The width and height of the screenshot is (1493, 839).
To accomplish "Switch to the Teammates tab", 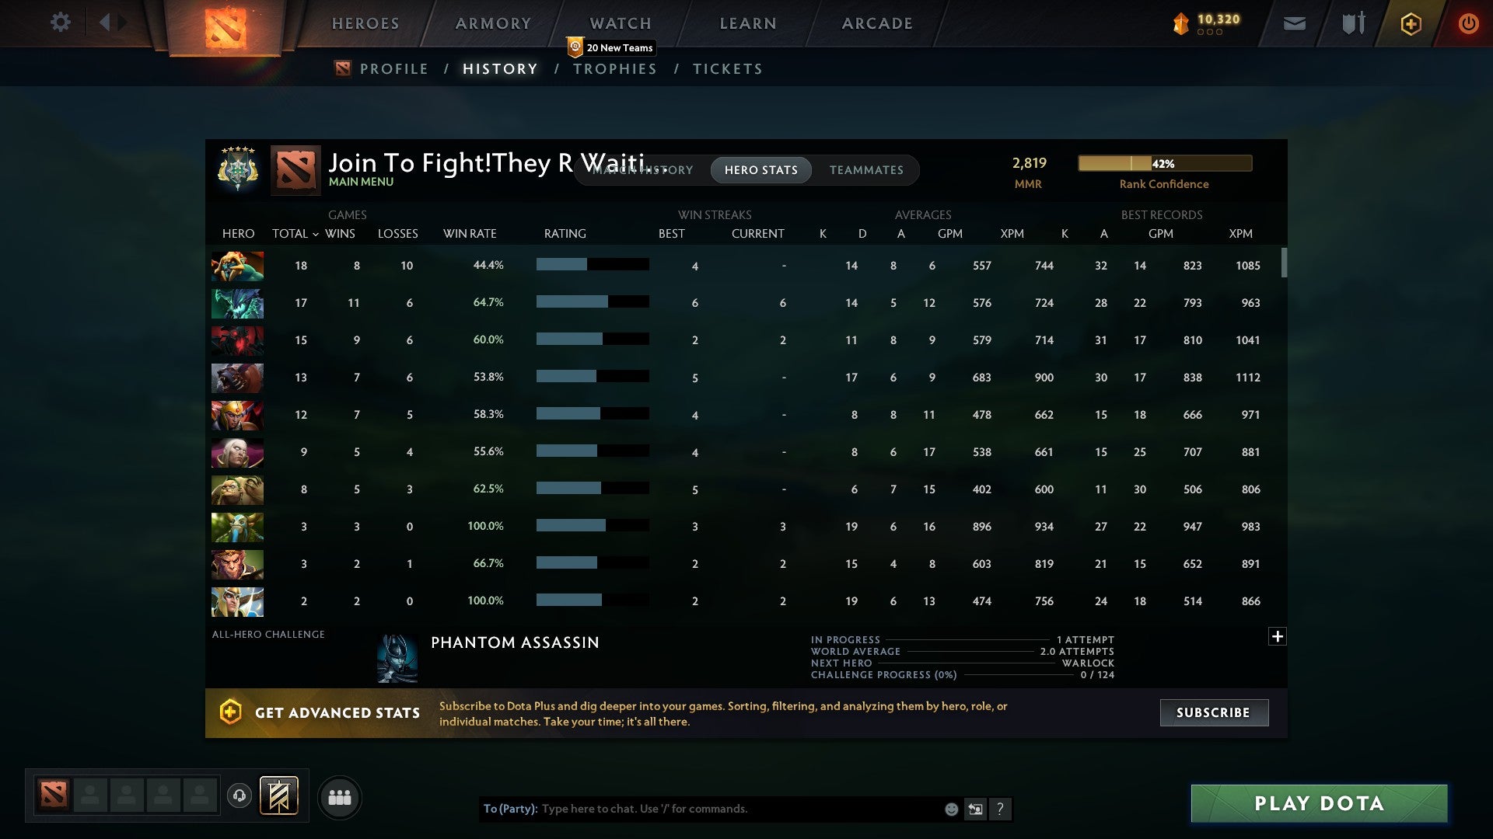I will [866, 169].
